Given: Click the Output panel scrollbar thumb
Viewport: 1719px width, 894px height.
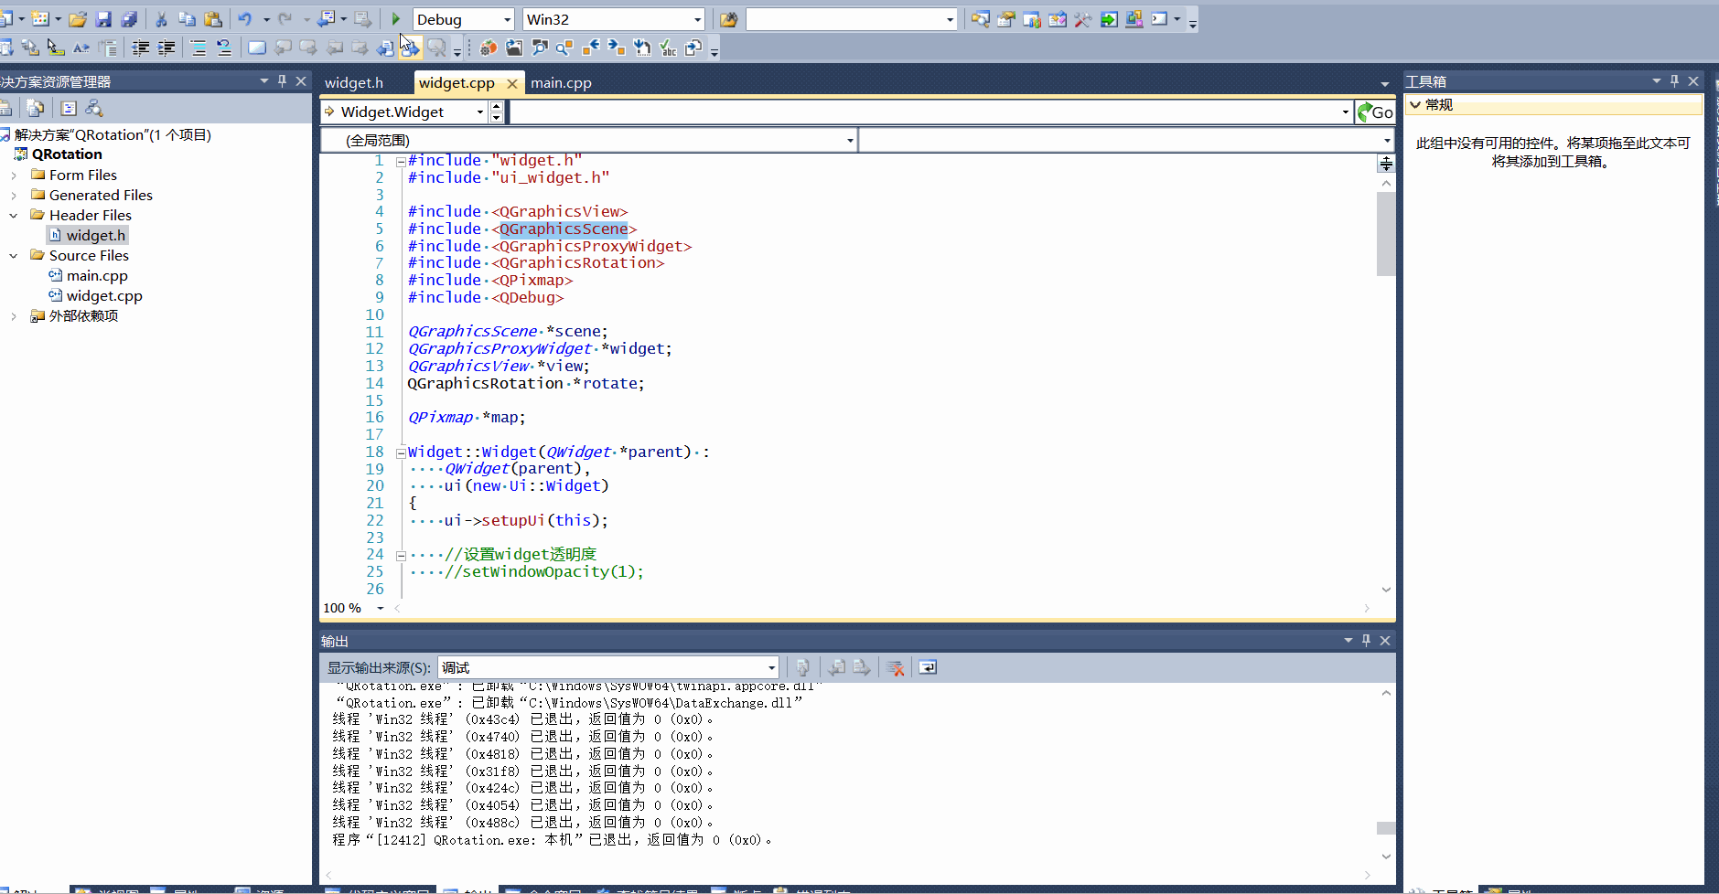Looking at the screenshot, I should (x=1386, y=828).
